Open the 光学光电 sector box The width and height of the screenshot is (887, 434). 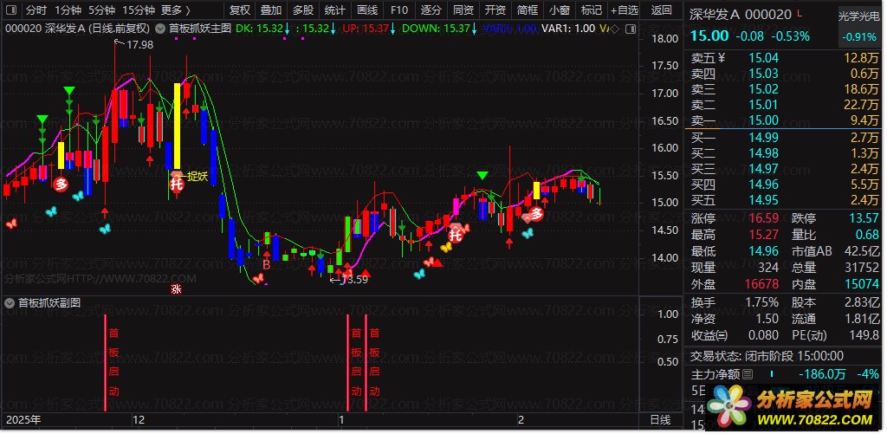(x=860, y=26)
